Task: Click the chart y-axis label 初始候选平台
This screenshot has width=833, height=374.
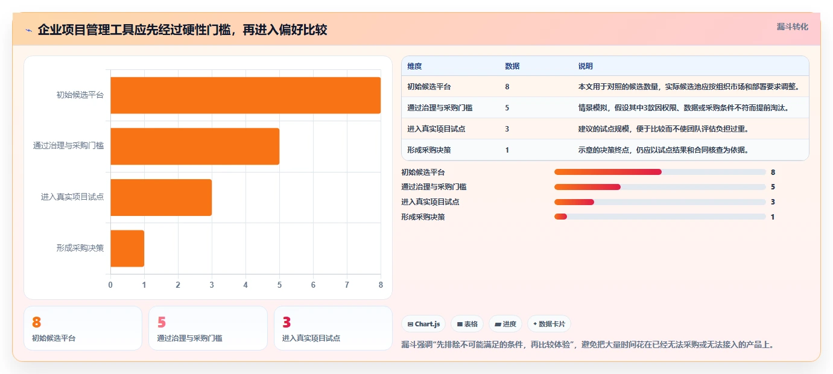Action: 80,95
